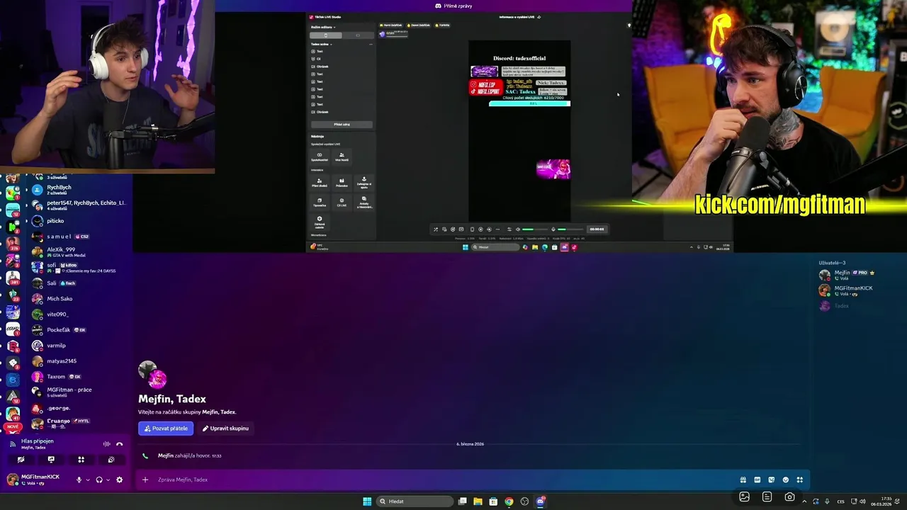Open group chat peter1547, RychBych, Echito

[79, 205]
